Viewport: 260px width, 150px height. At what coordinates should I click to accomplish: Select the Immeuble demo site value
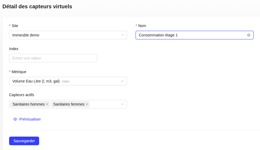point(26,35)
